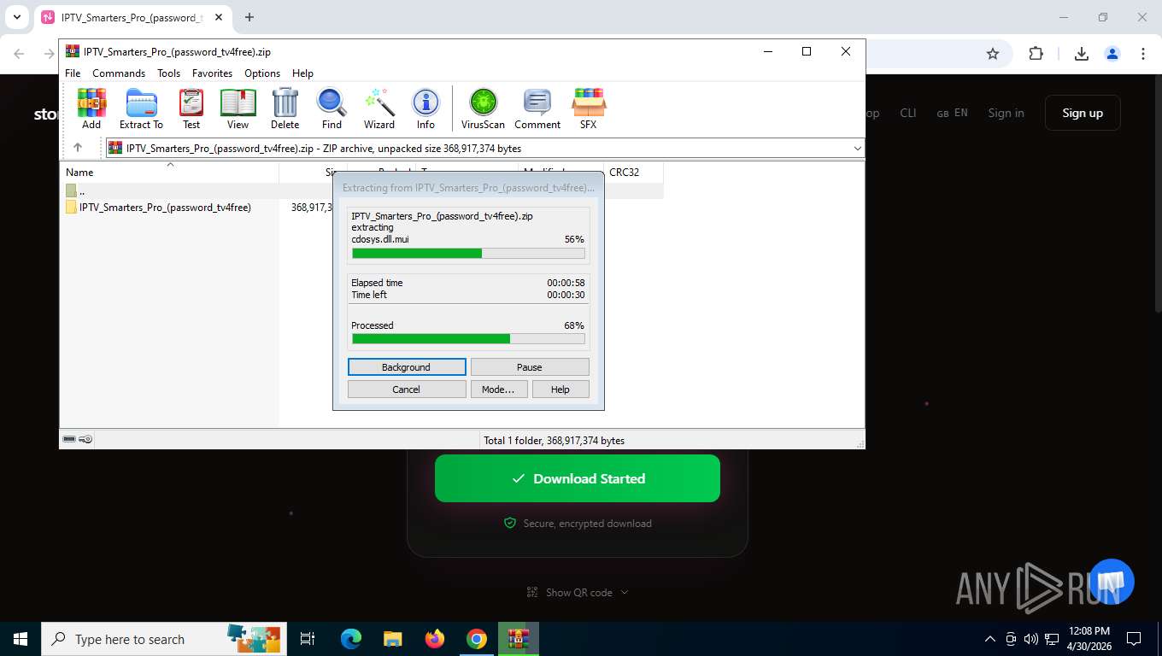Expand Show QR code
This screenshot has width=1162, height=656.
(578, 593)
